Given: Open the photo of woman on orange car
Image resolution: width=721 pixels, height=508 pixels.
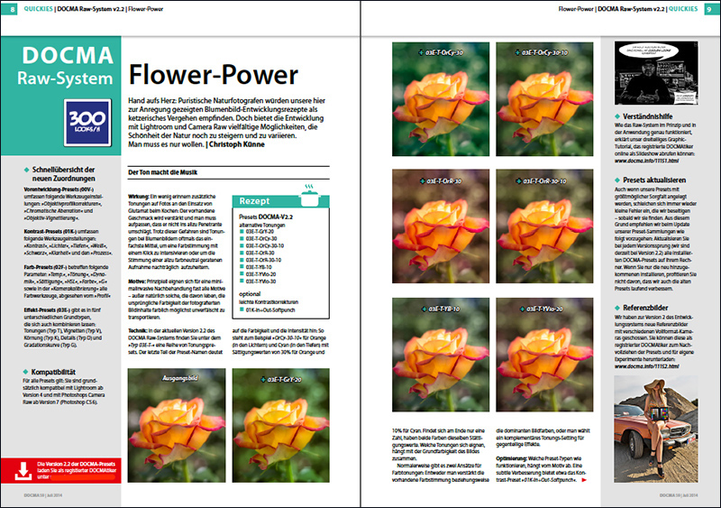Looking at the screenshot, I should pos(656,429).
